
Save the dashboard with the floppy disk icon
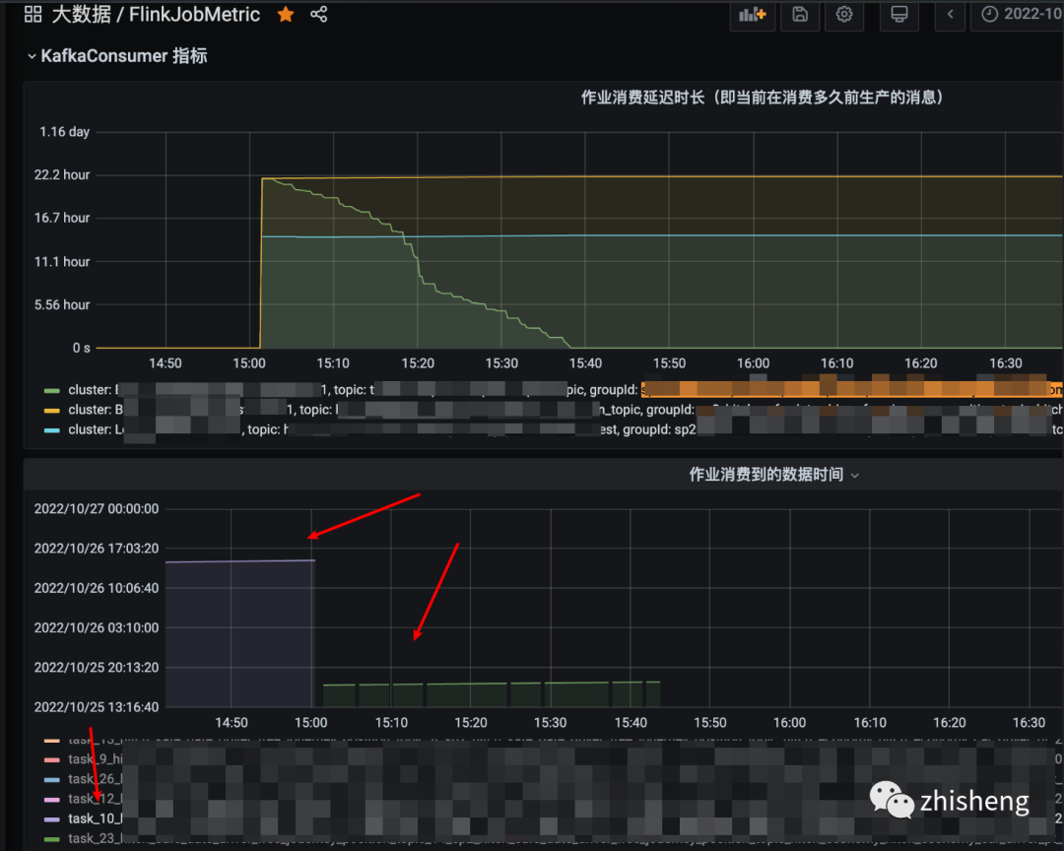pos(800,14)
